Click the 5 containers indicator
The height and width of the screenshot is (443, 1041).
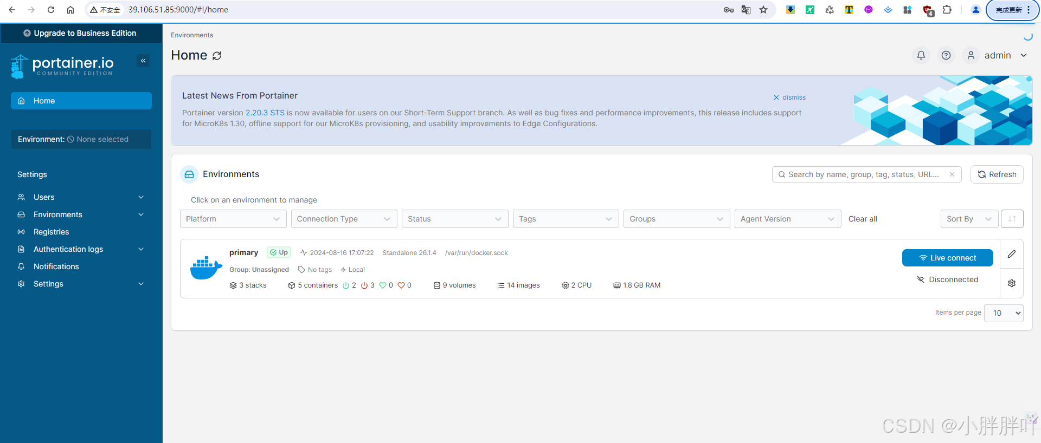313,285
